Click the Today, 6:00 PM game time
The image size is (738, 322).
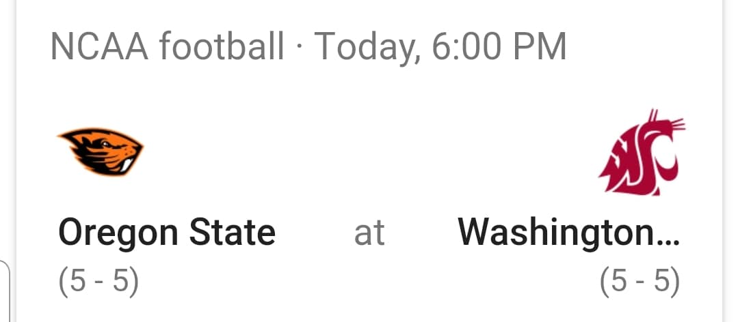click(440, 46)
